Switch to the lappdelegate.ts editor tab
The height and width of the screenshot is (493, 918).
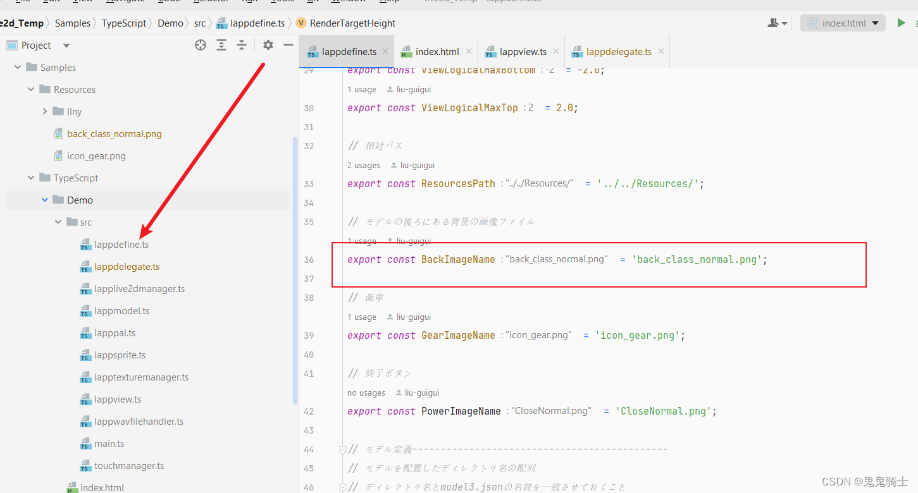617,52
